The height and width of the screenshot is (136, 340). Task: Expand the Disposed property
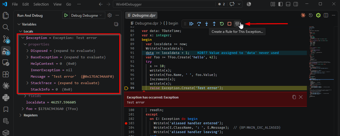(28, 51)
